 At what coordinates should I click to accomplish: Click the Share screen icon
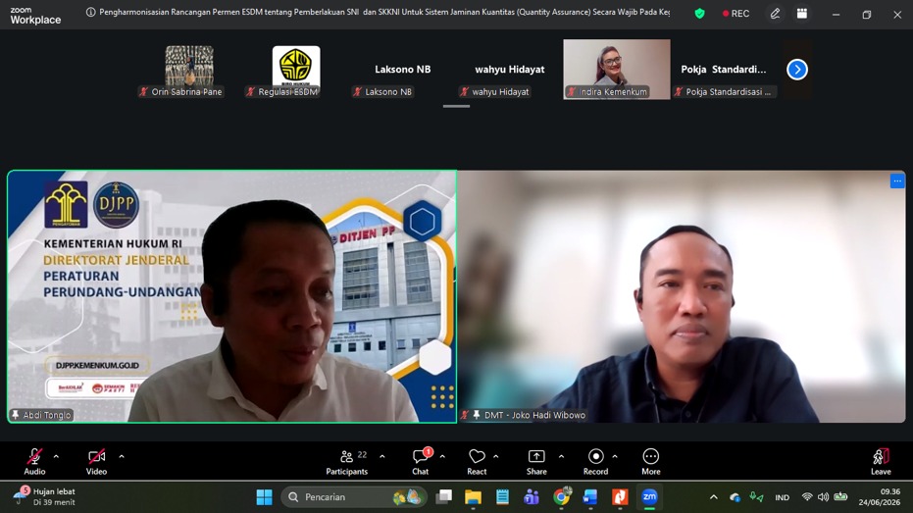click(536, 462)
